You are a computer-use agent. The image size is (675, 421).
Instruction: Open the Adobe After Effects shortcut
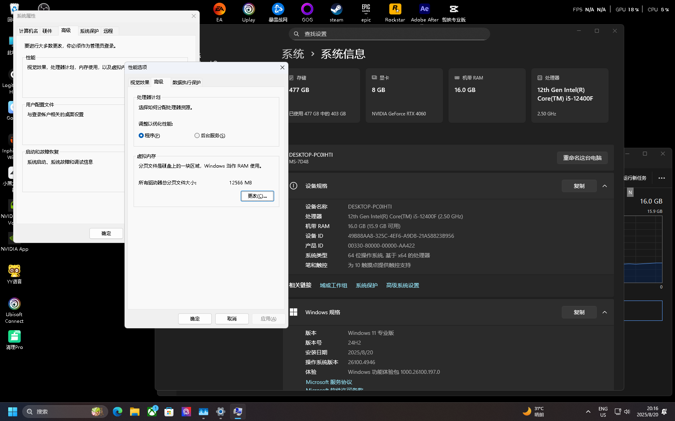coord(425,12)
